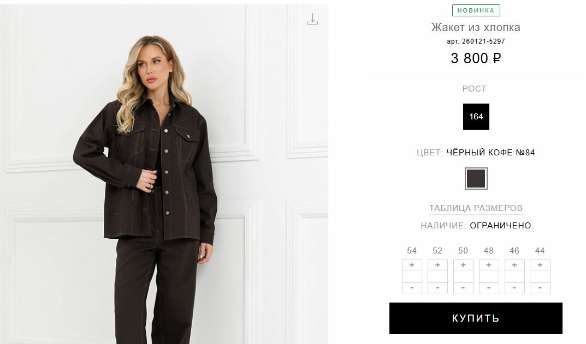The image size is (586, 344).
Task: Decrease quantity for size 48
Action: point(489,288)
